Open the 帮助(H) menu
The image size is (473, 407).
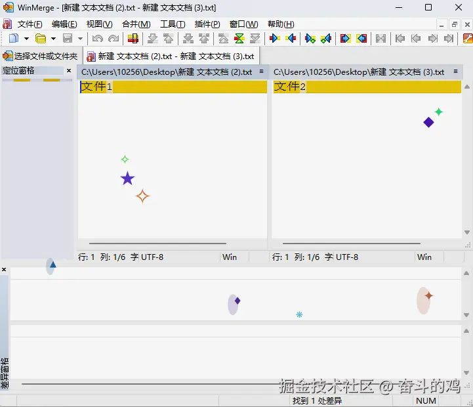pyautogui.click(x=281, y=24)
